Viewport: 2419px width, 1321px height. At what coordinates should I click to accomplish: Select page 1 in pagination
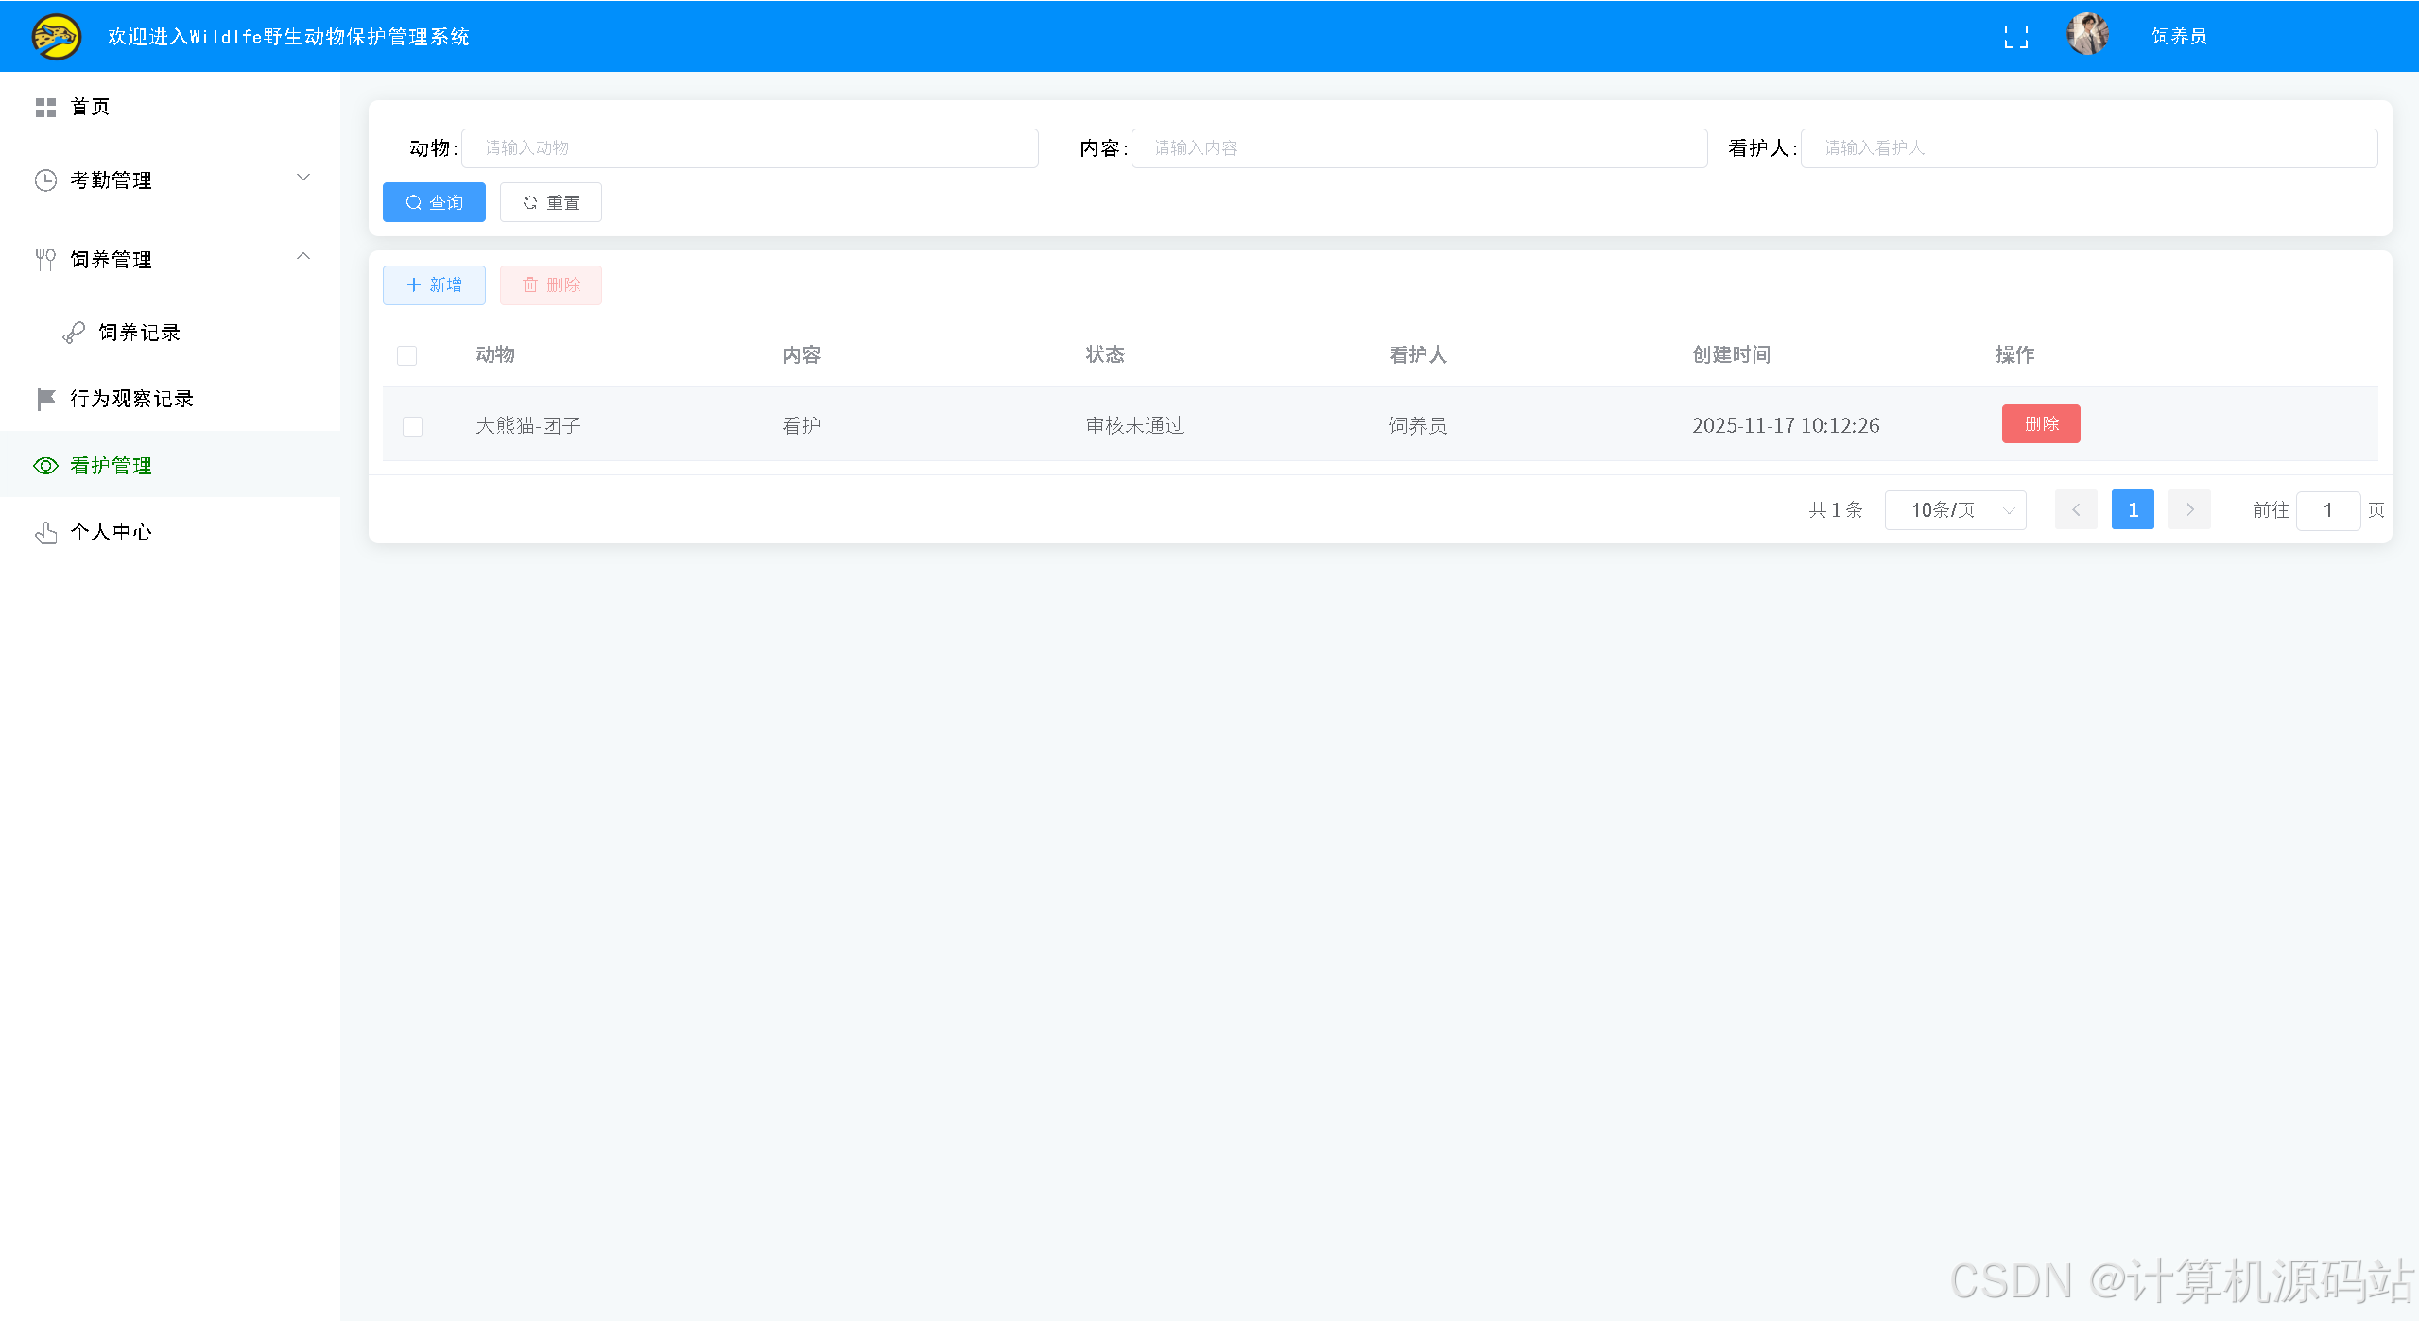(2133, 510)
